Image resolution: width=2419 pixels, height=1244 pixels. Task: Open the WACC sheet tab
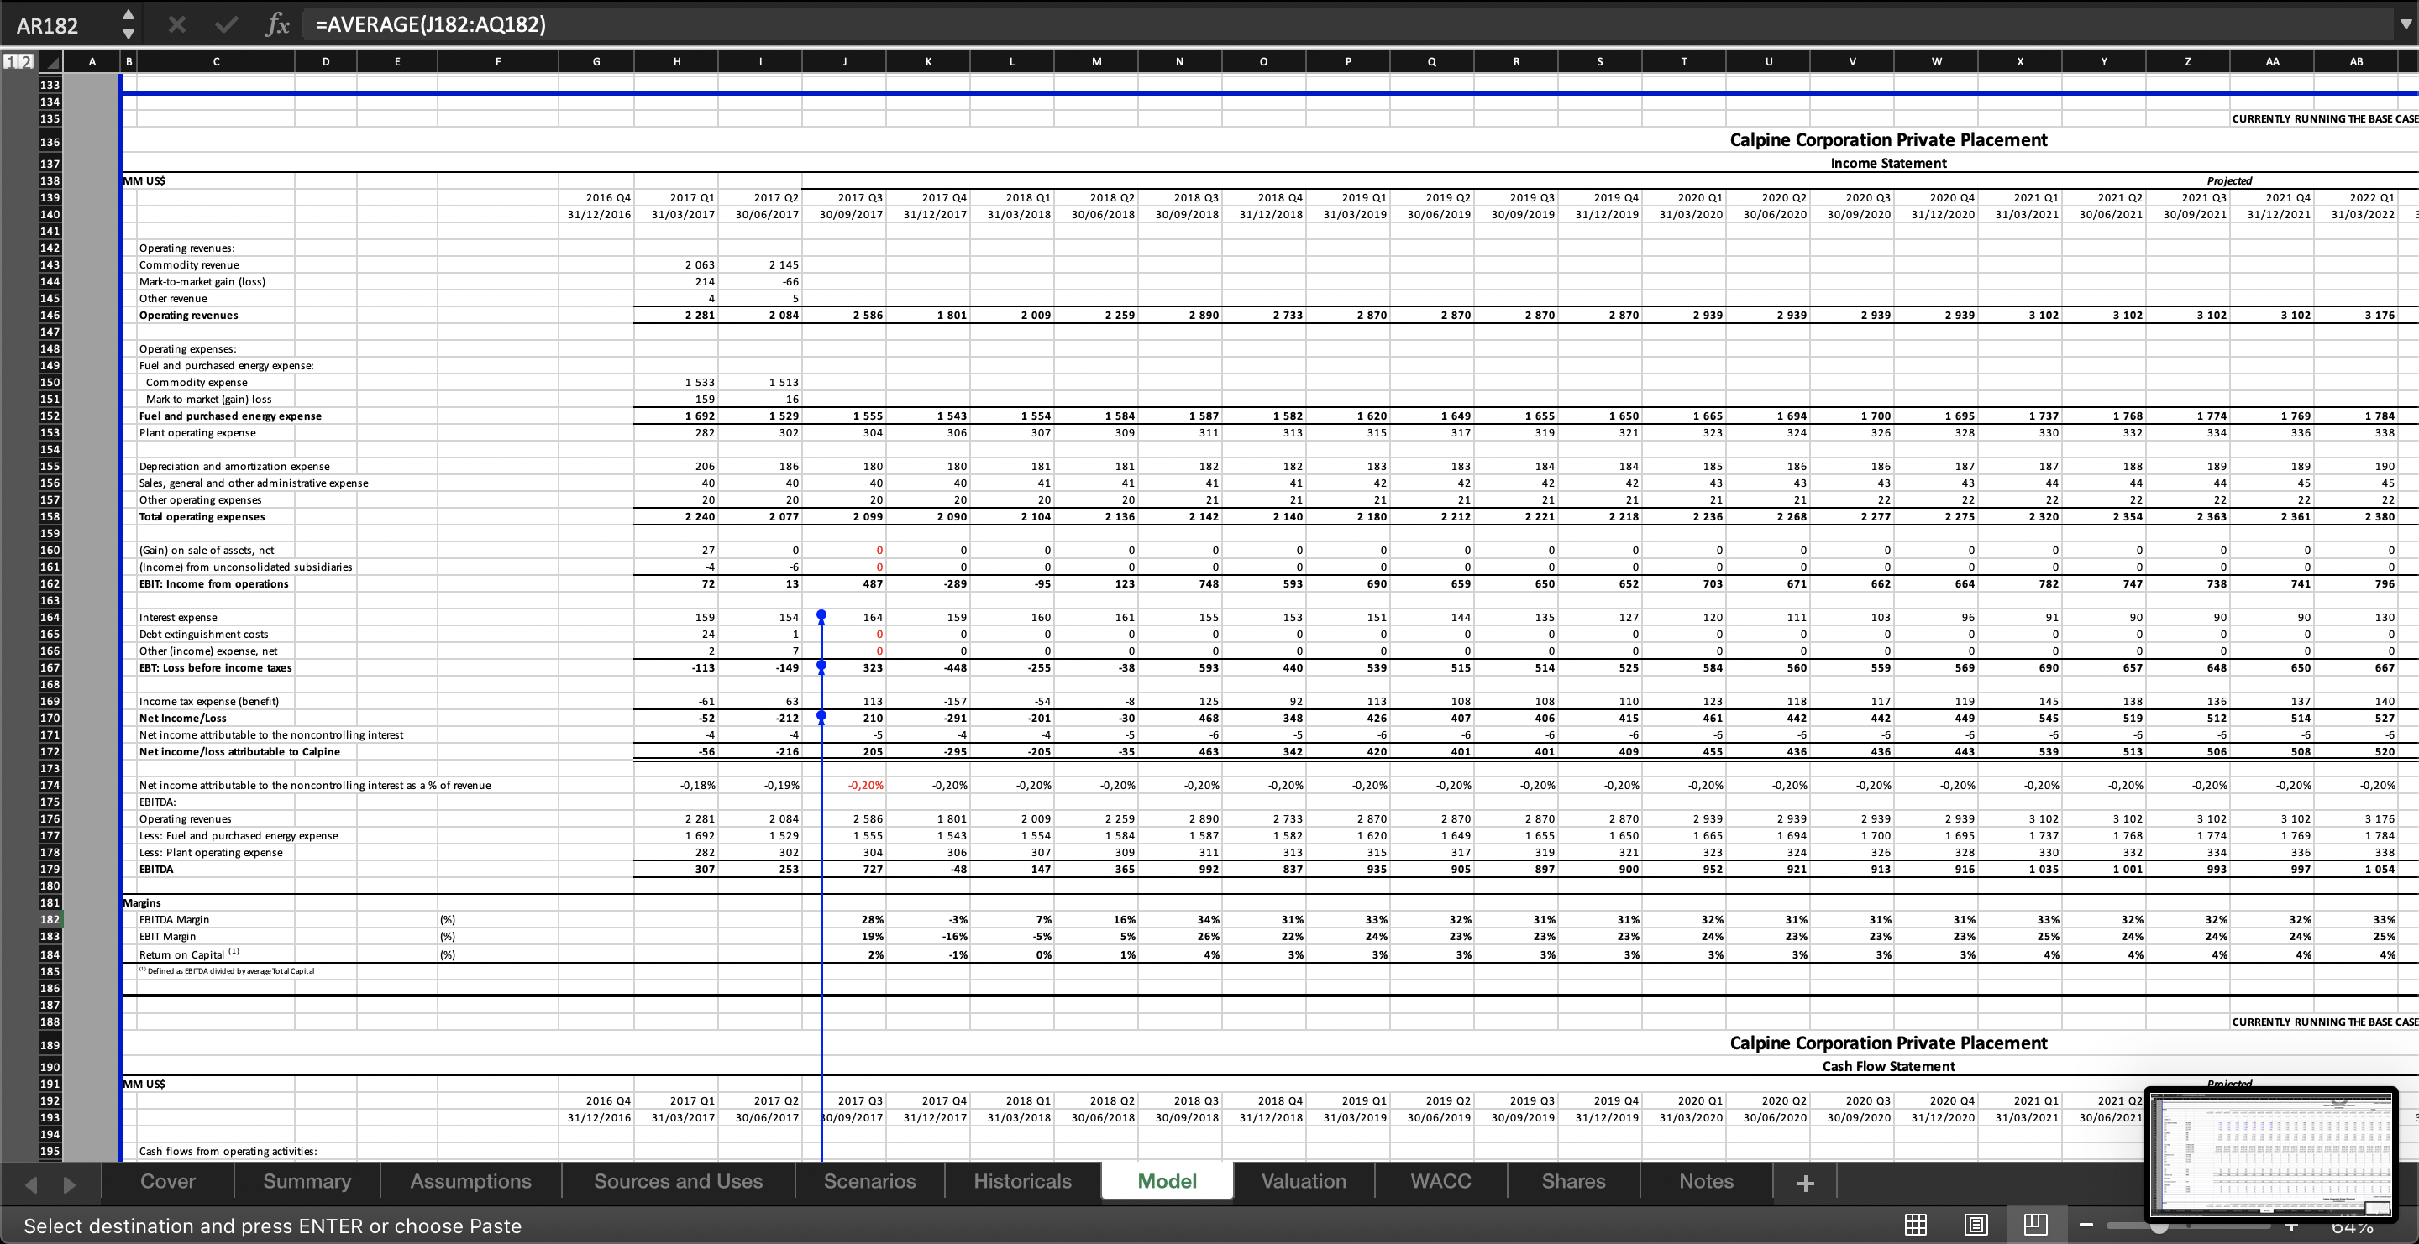(1440, 1181)
